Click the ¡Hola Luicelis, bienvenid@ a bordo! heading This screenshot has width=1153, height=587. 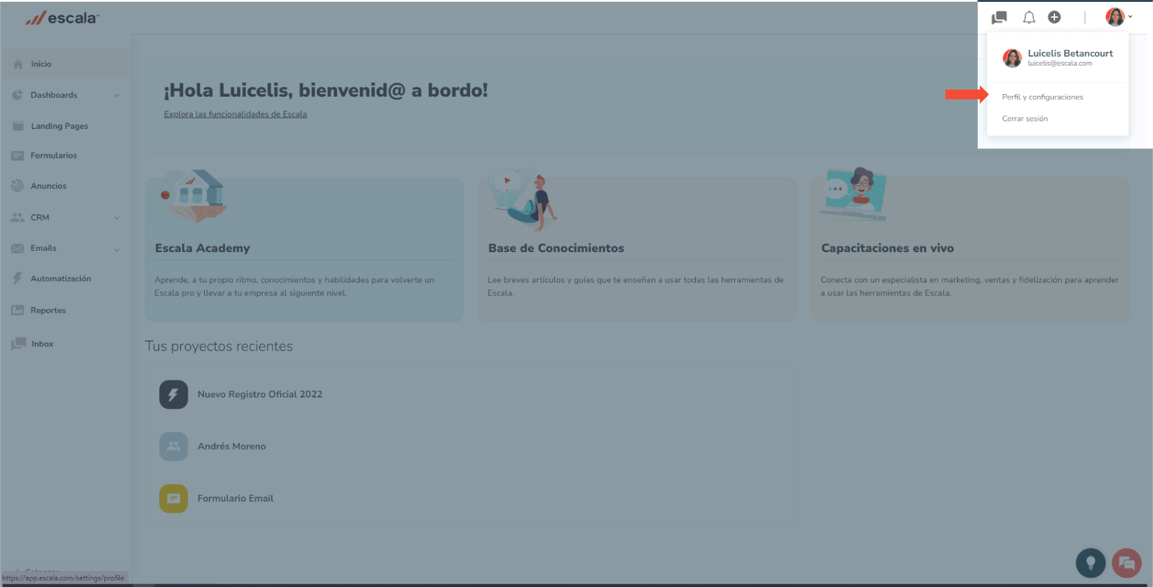coord(326,90)
